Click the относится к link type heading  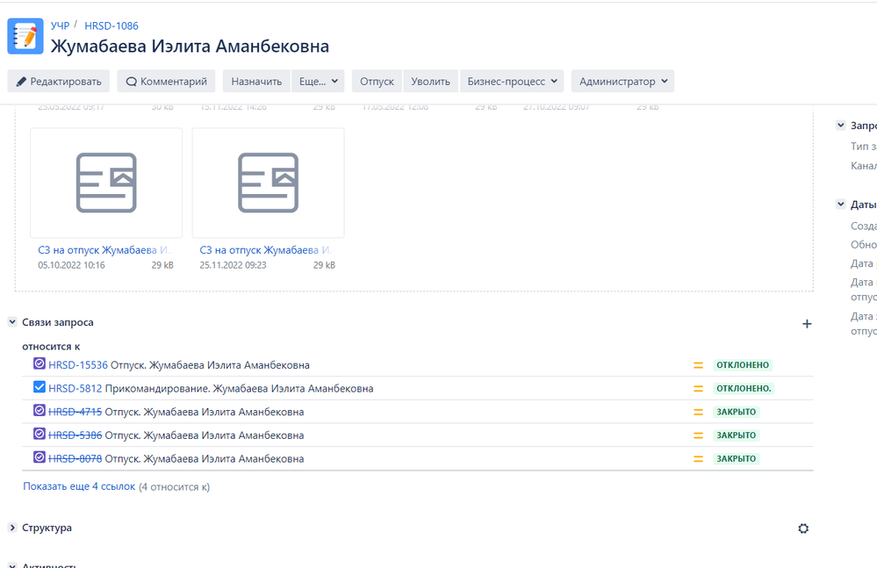coord(51,347)
